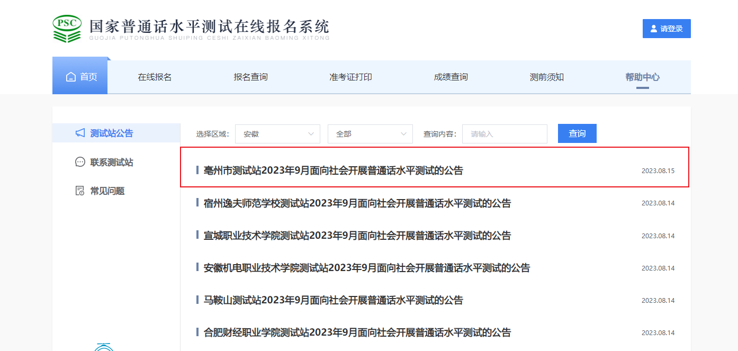Open the 合肥财经职业学院测试站 announcement

(x=357, y=332)
